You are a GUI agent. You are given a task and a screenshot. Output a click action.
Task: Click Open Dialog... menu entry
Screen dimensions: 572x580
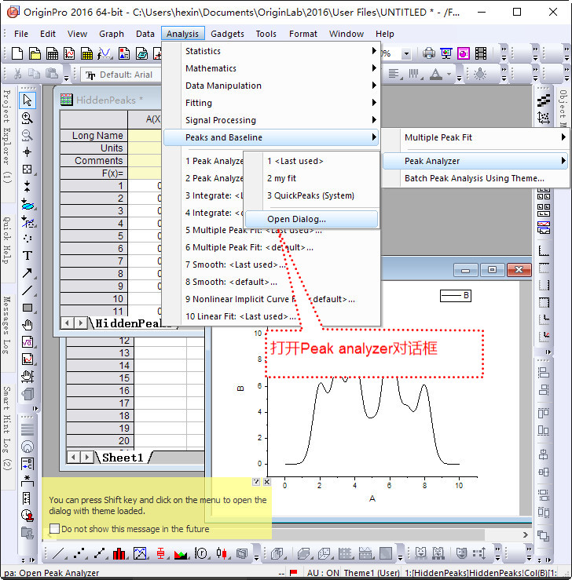296,219
